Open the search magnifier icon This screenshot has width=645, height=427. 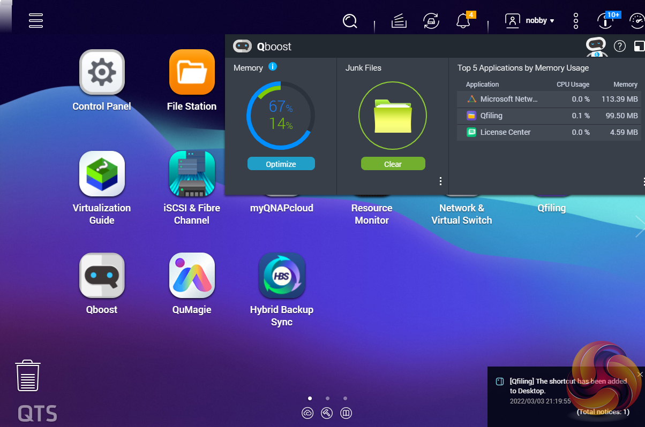point(350,21)
